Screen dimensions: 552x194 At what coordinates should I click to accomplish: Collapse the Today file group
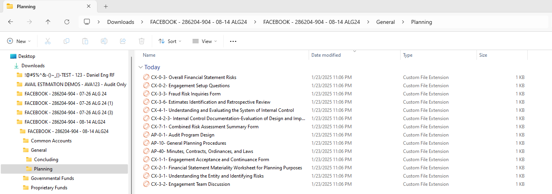point(140,67)
